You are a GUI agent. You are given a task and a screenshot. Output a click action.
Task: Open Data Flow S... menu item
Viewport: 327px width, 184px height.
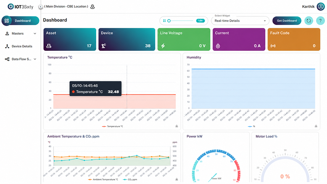tap(21, 59)
